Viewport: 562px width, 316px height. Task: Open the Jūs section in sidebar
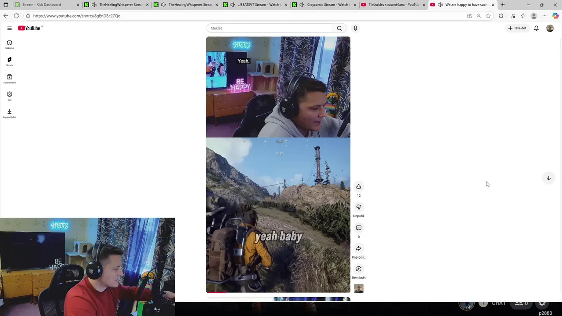pos(9,96)
